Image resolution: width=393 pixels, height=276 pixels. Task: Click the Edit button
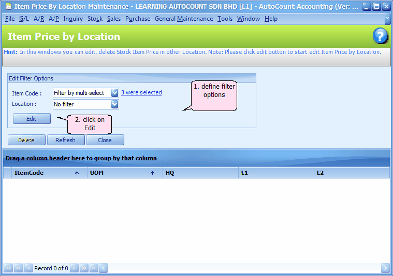pos(32,119)
